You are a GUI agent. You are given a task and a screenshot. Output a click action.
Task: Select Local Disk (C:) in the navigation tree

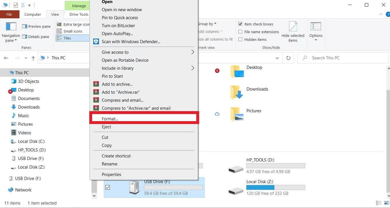tap(31, 141)
